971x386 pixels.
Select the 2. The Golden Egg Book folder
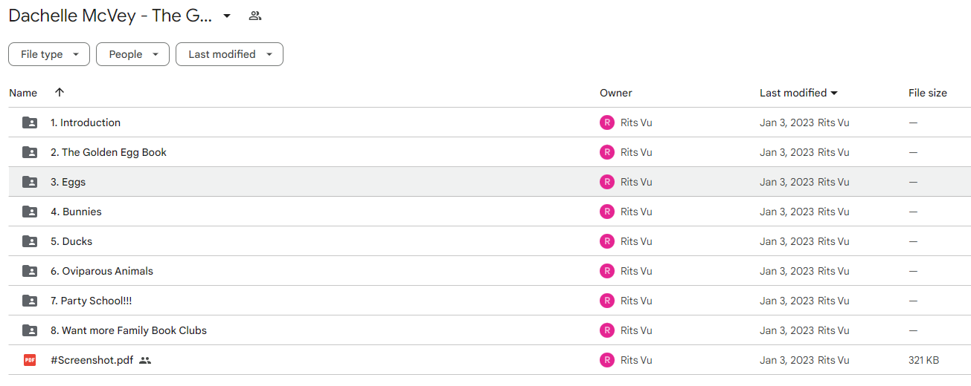[109, 152]
